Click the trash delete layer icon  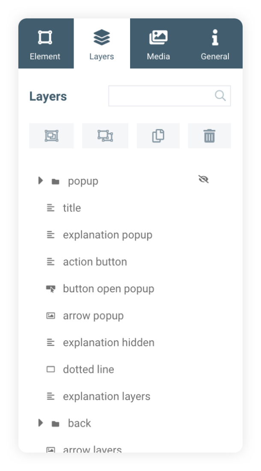click(x=209, y=136)
